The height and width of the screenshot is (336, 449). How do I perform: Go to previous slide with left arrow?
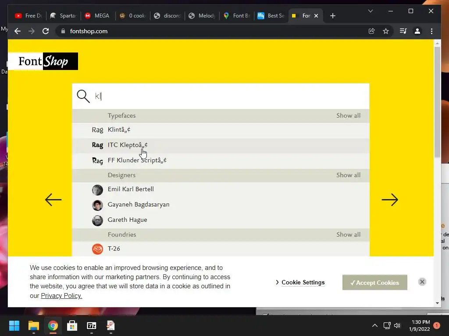tap(53, 199)
